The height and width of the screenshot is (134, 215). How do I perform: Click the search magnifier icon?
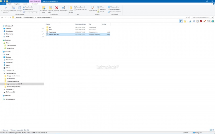tap(212, 17)
